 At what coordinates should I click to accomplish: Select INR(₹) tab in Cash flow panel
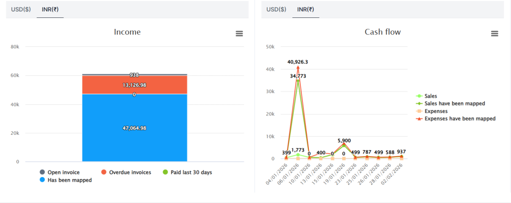[x=305, y=9]
